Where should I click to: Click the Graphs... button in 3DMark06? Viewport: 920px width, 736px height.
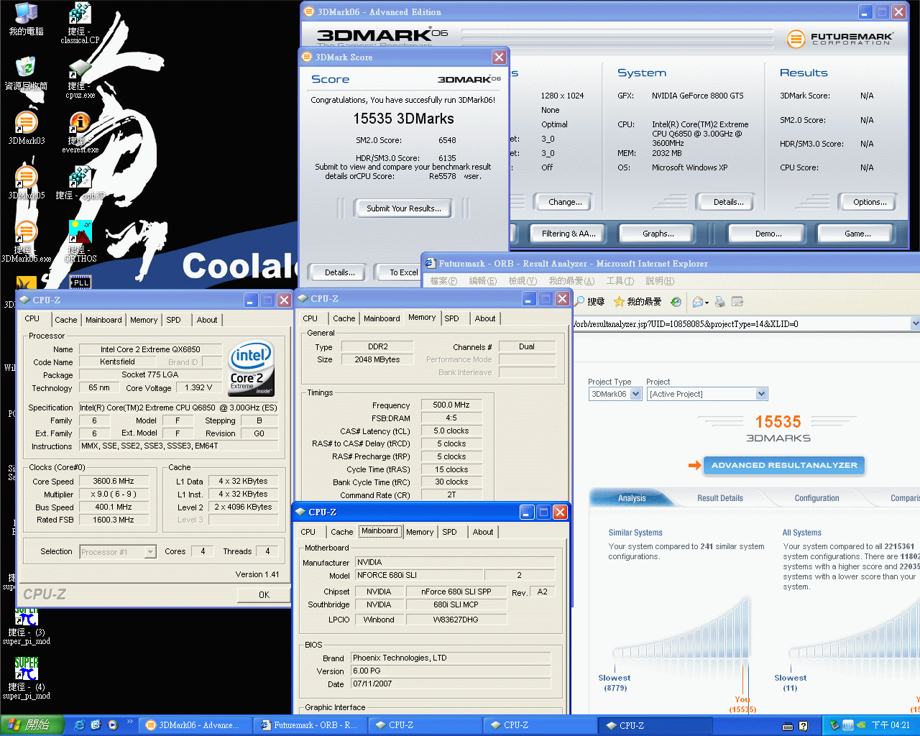coord(658,234)
